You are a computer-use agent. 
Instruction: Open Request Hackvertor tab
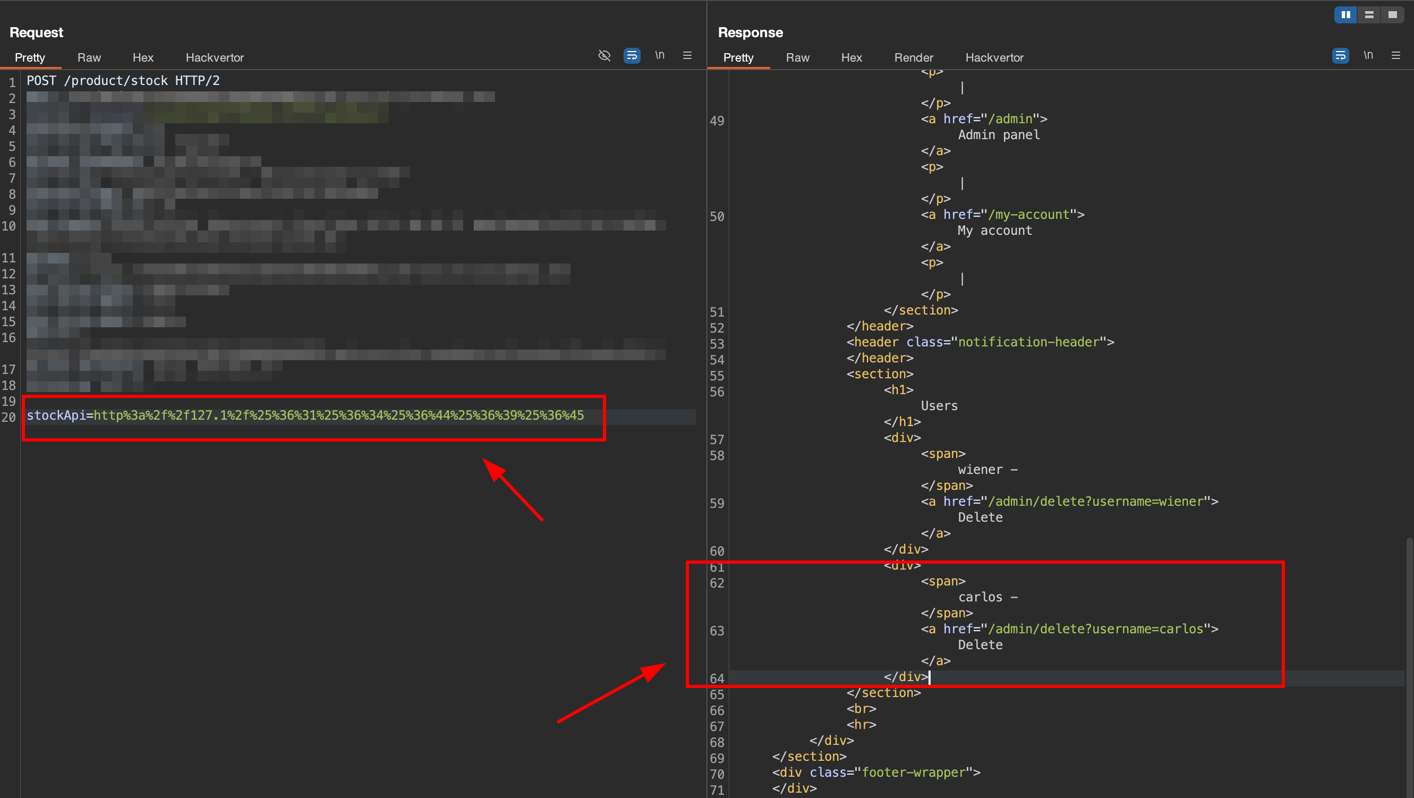click(215, 58)
